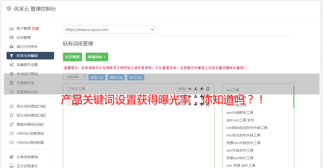Click the monitor icon for 正文识别演示

12,166
